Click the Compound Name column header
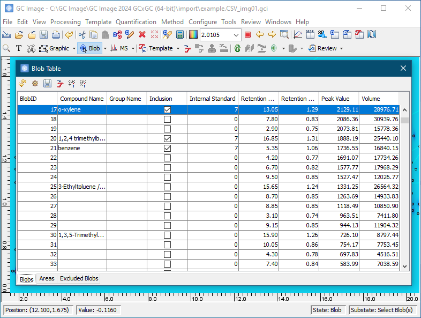This screenshot has width=421, height=318. click(x=81, y=99)
